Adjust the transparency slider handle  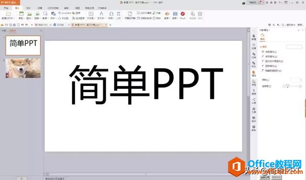pos(287,86)
